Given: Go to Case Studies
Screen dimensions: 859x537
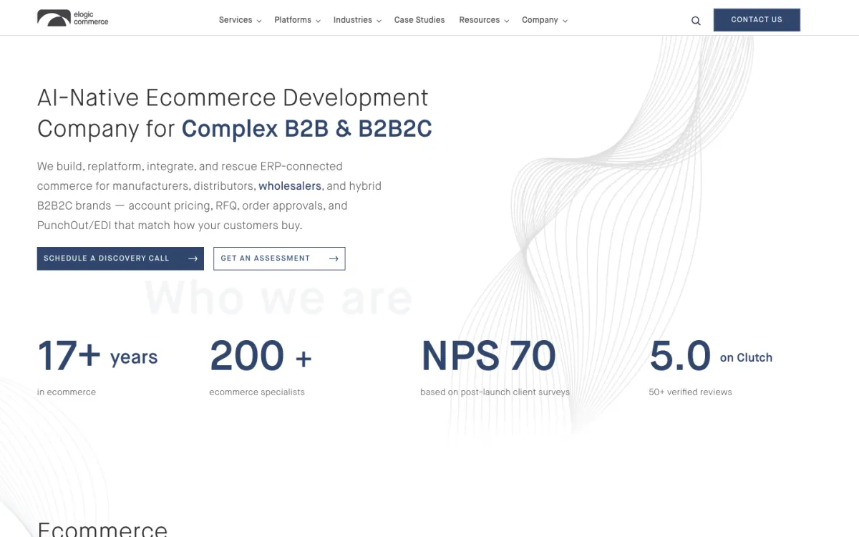Looking at the screenshot, I should click(x=419, y=20).
